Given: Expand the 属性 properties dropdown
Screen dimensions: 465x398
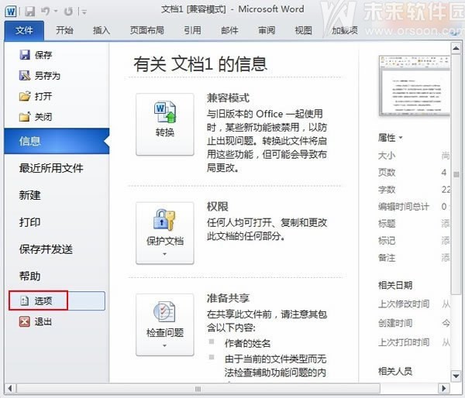Looking at the screenshot, I should [x=390, y=138].
